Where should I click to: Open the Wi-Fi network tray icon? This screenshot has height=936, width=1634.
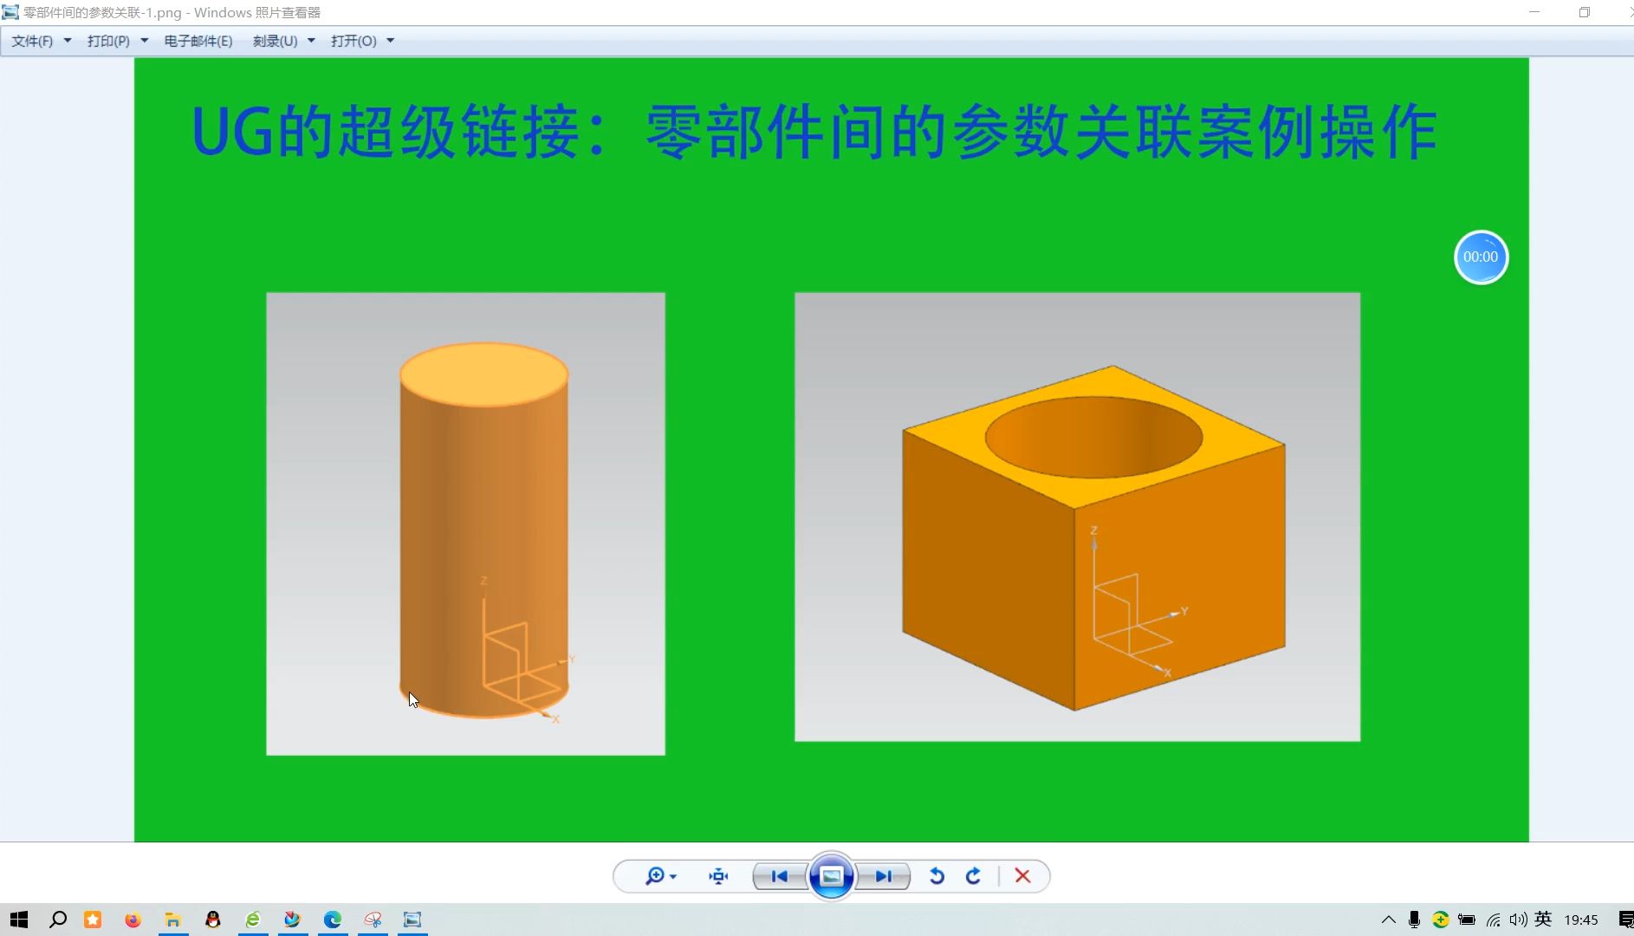tap(1493, 920)
